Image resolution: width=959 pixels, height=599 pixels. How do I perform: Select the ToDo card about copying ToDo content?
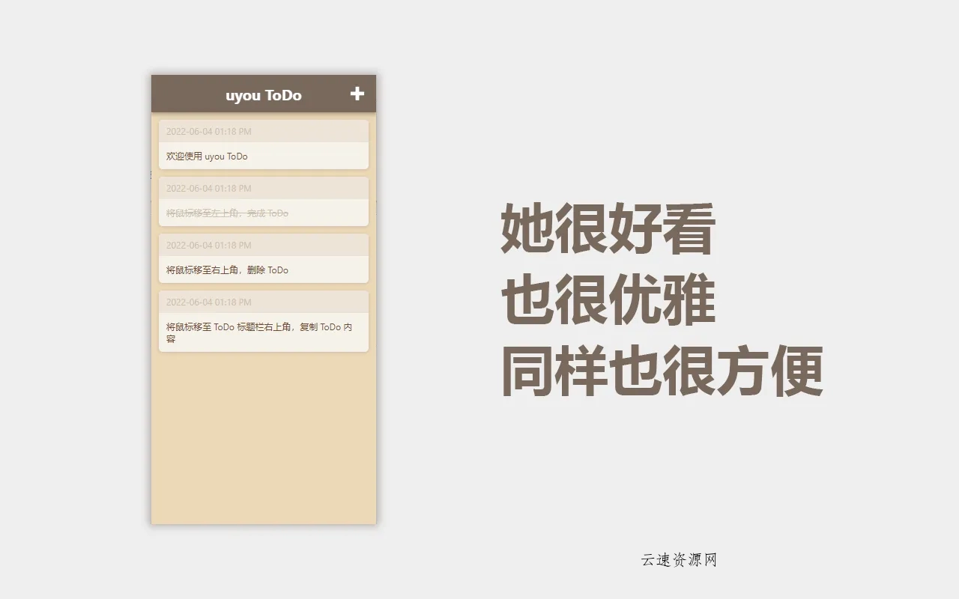coord(264,322)
